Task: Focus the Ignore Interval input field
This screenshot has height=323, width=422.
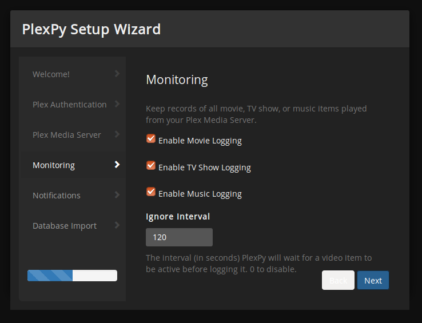Action: (x=179, y=237)
